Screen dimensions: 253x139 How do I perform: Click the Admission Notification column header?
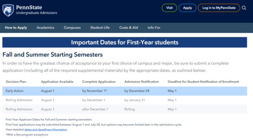141,82
